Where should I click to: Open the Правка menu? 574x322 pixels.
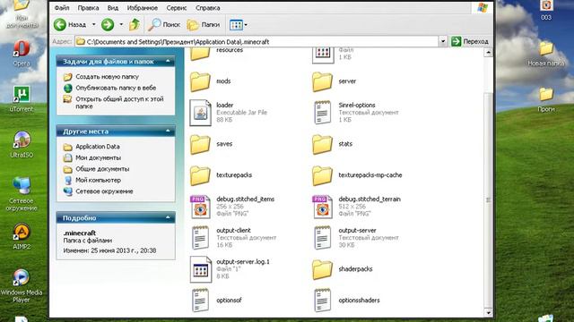(88, 8)
